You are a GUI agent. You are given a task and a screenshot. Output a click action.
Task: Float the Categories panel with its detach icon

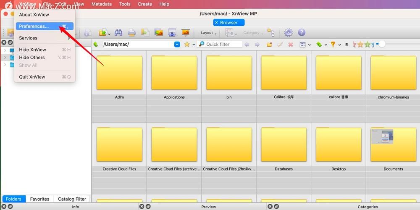276,207
